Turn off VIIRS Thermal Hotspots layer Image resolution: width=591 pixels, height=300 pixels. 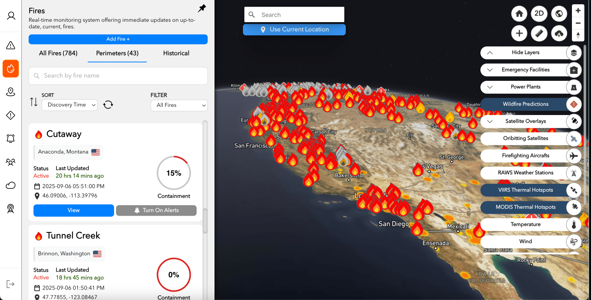point(531,190)
